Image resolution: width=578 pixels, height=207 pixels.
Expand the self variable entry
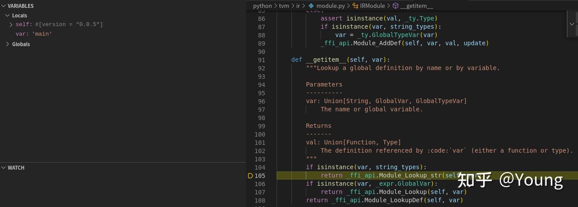pos(11,24)
